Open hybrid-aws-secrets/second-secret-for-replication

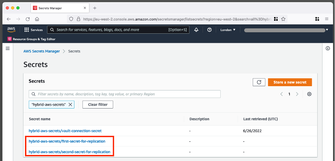(x=69, y=152)
